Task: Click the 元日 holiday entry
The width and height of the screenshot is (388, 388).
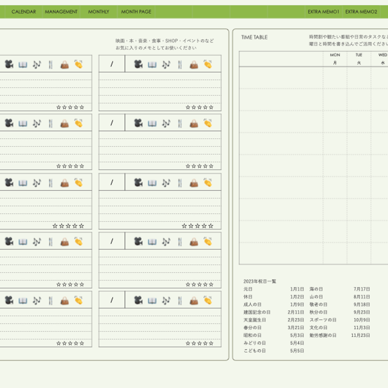Action: (x=248, y=289)
